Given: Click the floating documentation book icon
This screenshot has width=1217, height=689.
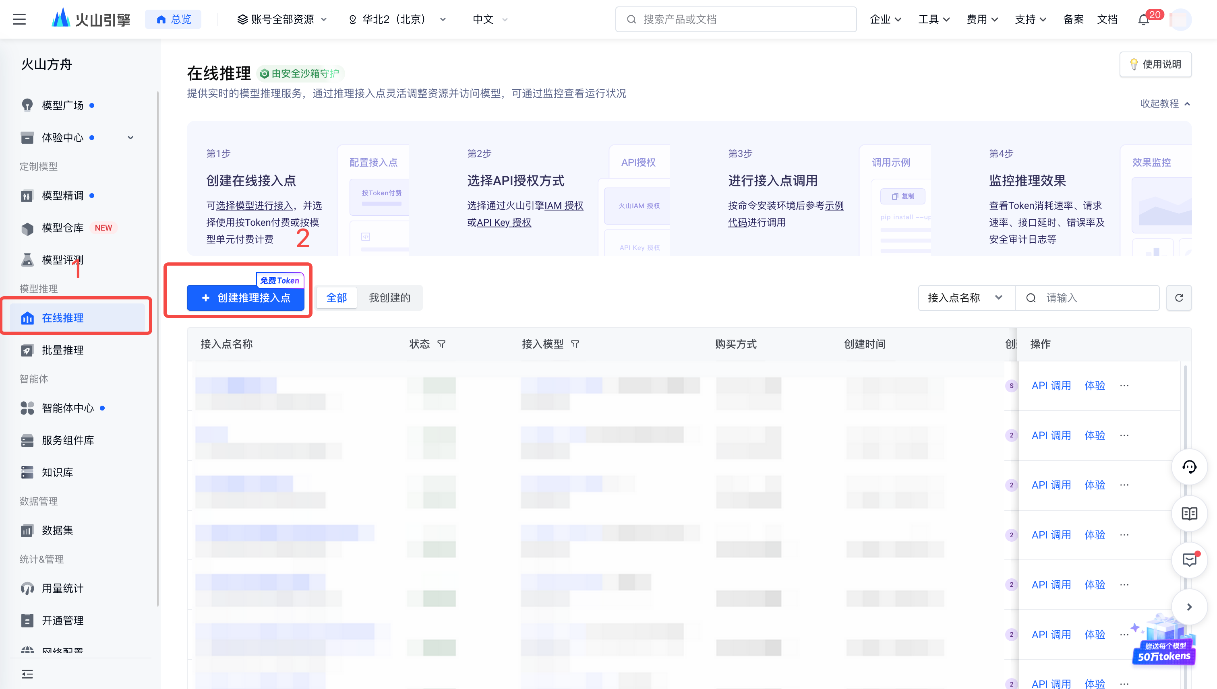Looking at the screenshot, I should point(1189,514).
